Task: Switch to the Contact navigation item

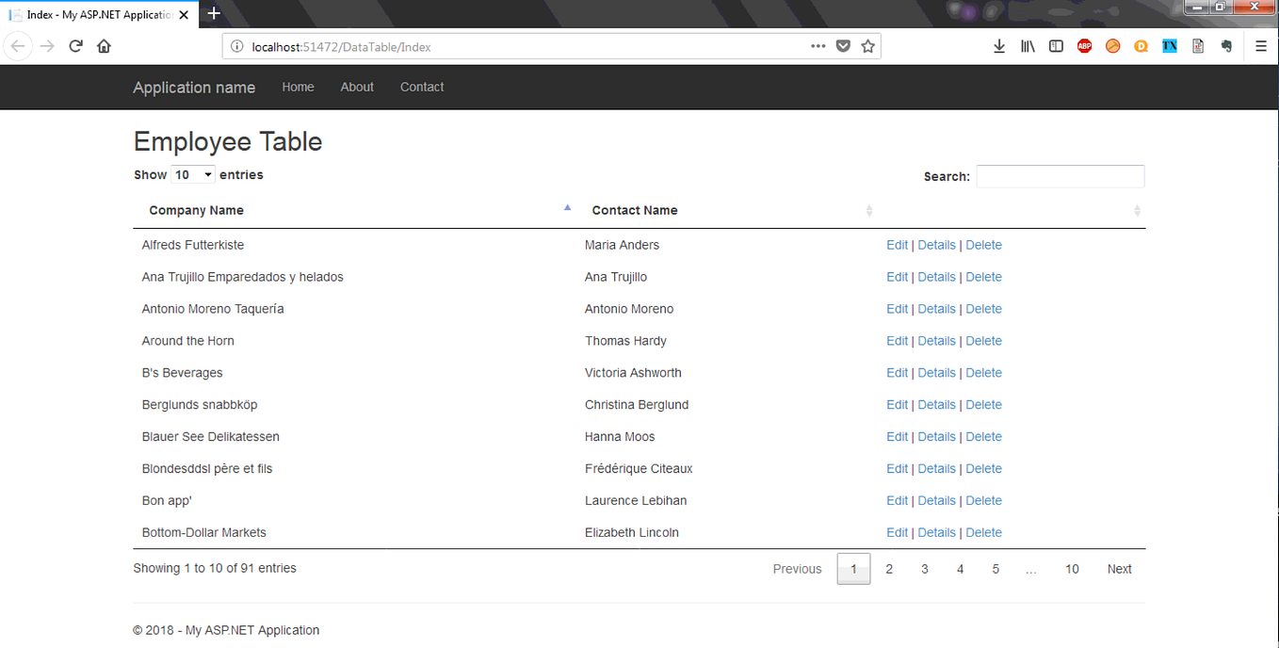Action: click(x=421, y=87)
